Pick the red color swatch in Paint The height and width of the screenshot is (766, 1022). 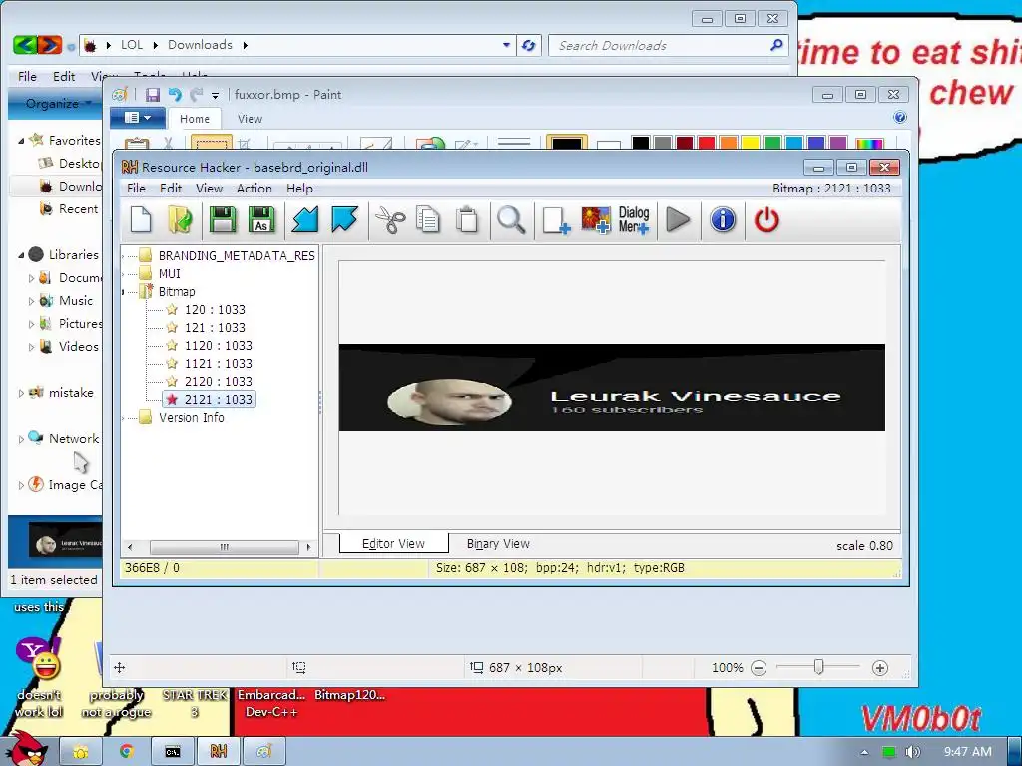pyautogui.click(x=706, y=143)
